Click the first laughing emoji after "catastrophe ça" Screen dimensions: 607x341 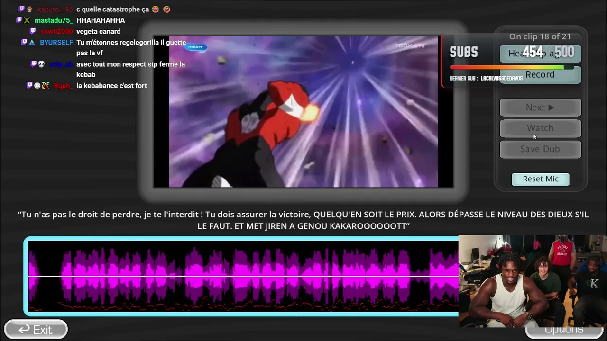tap(156, 9)
